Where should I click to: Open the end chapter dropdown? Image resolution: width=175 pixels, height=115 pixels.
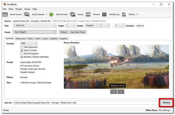pos(120,26)
